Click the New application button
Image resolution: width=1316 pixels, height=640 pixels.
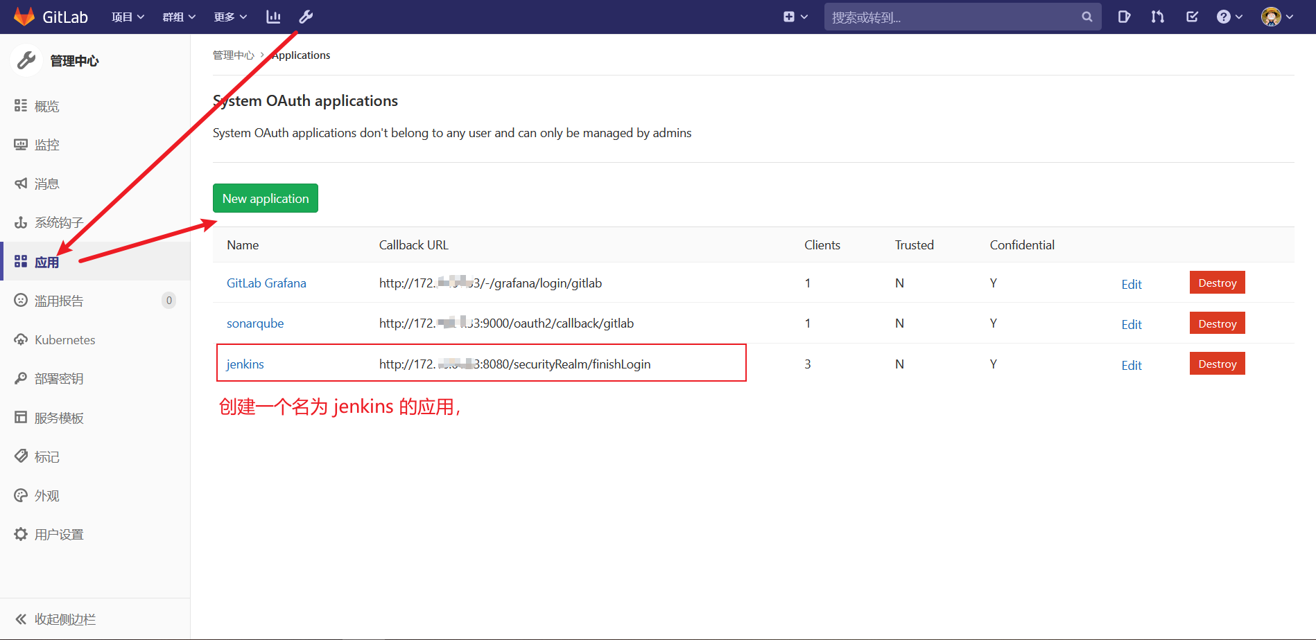(x=266, y=198)
